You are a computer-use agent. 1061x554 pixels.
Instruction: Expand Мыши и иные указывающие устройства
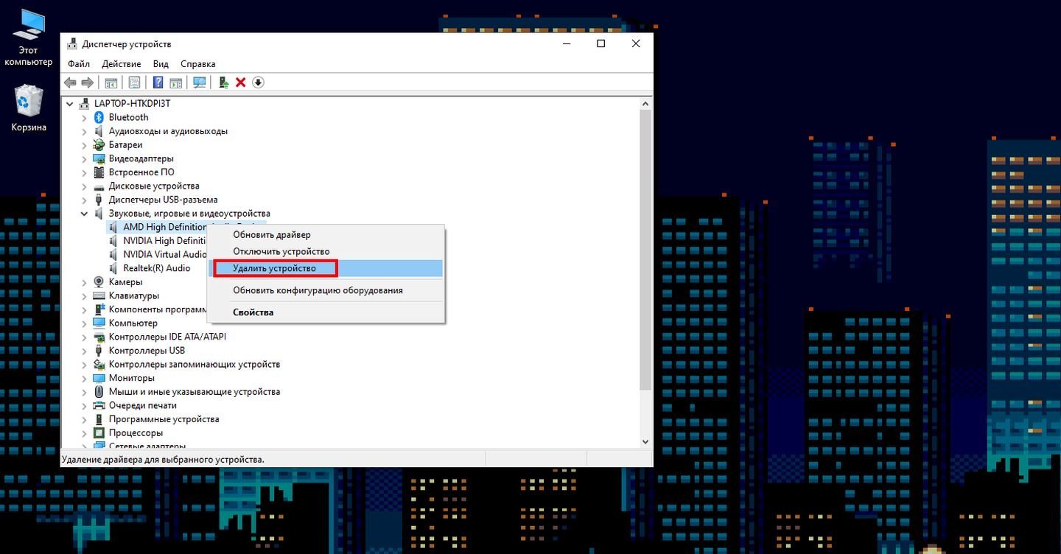click(x=85, y=392)
